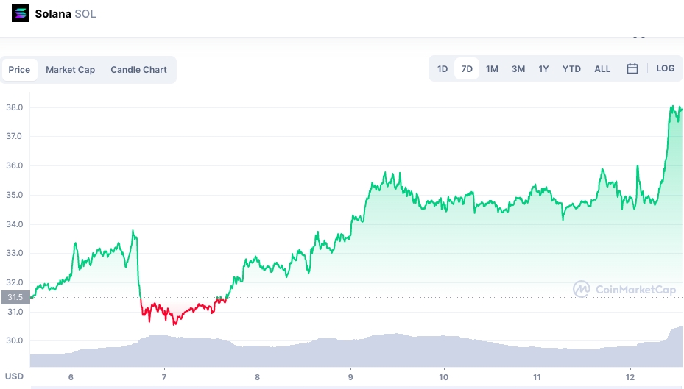Click the 31.5 price marker label

coord(15,297)
